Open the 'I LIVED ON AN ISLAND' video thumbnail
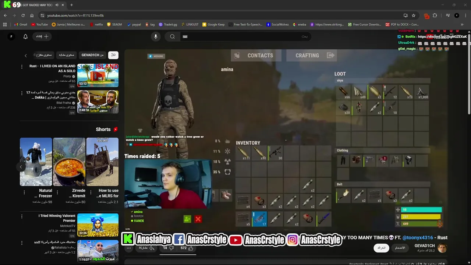The height and width of the screenshot is (265, 471). [98, 75]
